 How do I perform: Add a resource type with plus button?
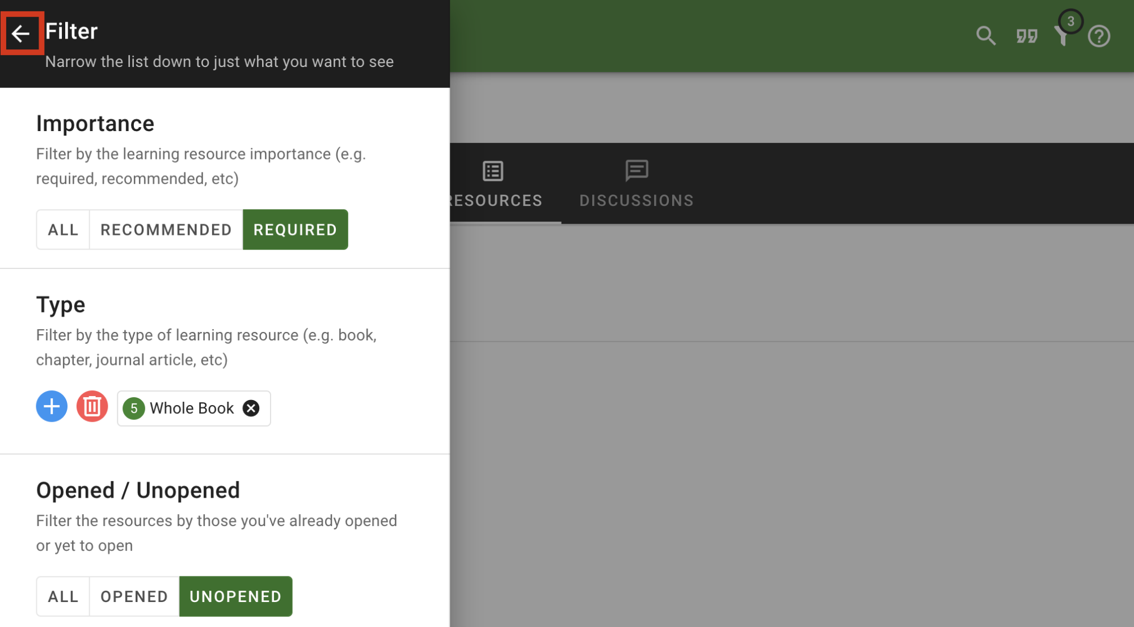click(52, 406)
